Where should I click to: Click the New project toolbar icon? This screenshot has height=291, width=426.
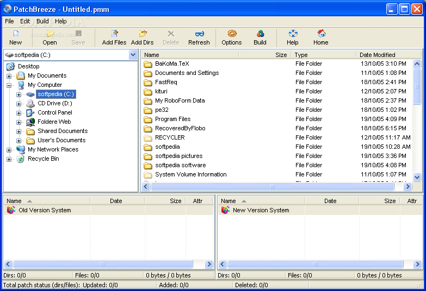[16, 34]
